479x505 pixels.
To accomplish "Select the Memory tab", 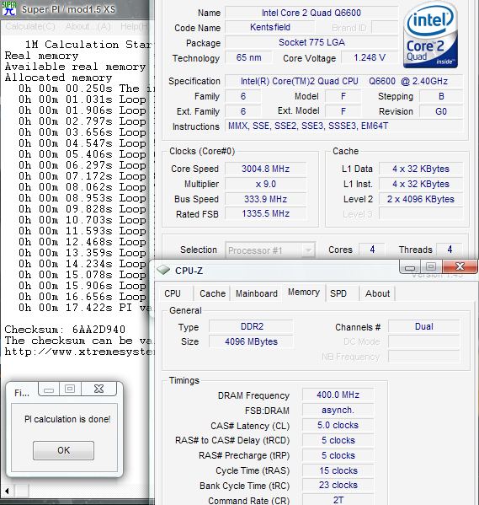I will point(304,292).
